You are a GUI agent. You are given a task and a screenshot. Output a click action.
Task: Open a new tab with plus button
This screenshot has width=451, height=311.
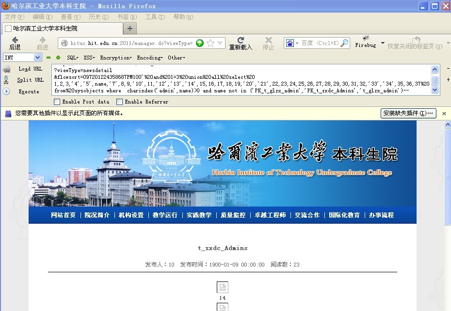tap(129, 28)
